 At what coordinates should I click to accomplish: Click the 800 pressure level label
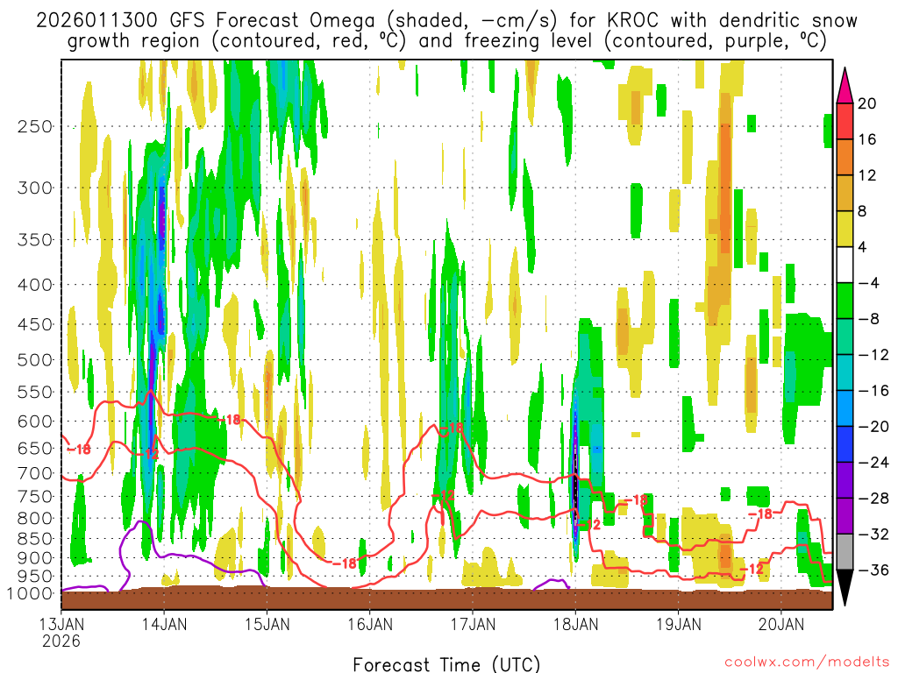35,519
